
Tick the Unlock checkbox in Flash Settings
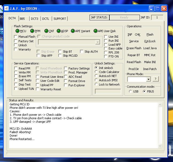point(16,45)
